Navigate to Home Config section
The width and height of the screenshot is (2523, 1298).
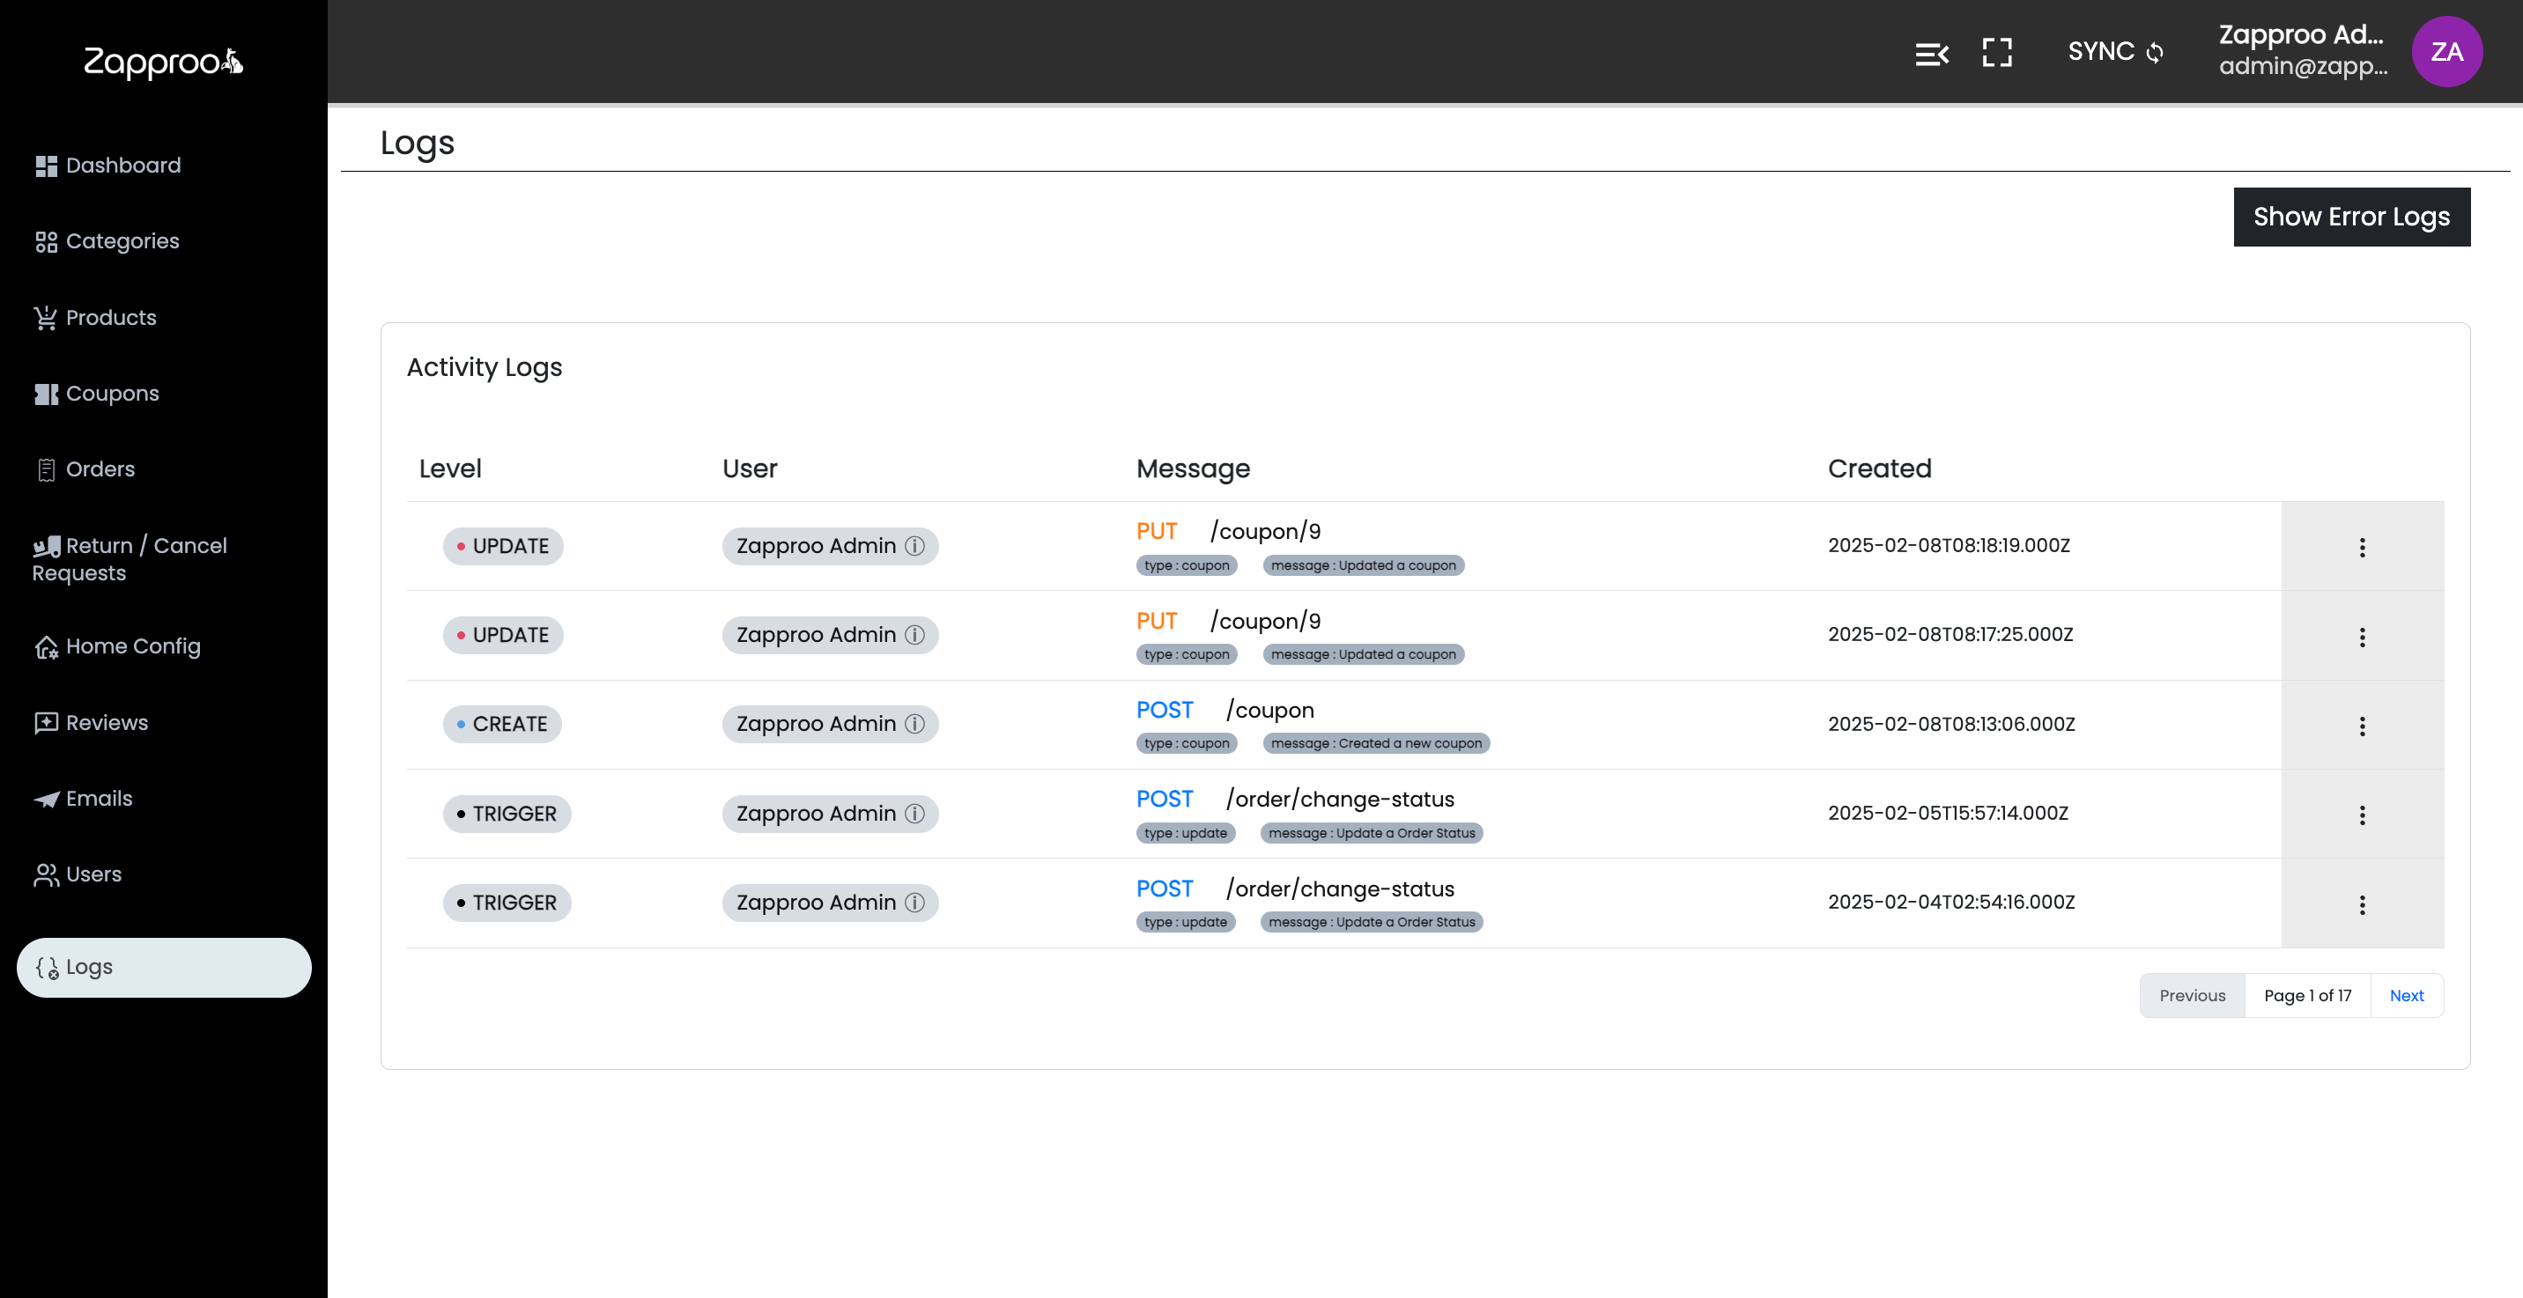point(132,646)
